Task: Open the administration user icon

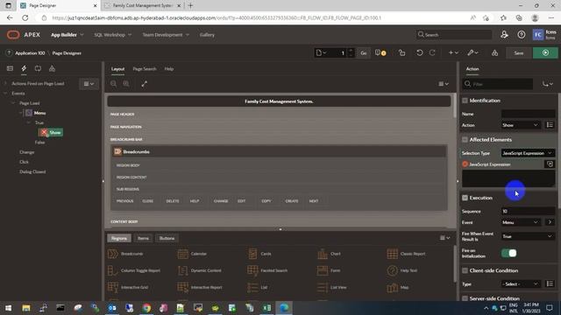Action: (504, 35)
